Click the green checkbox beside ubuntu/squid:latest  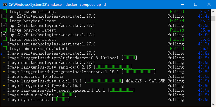coord(5,48)
